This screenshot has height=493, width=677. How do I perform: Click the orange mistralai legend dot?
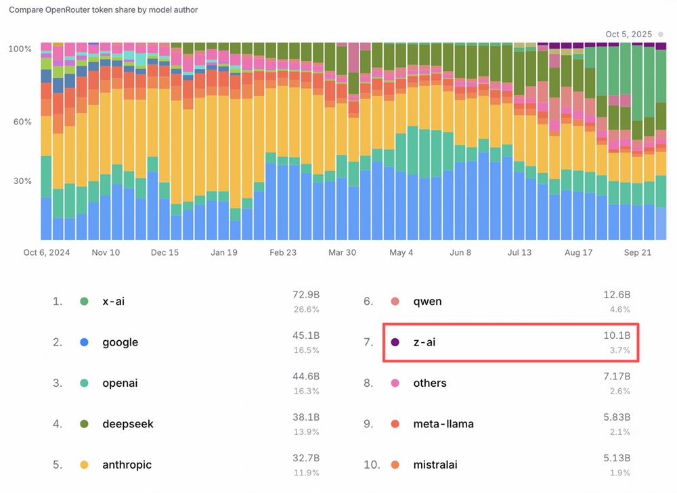point(395,465)
